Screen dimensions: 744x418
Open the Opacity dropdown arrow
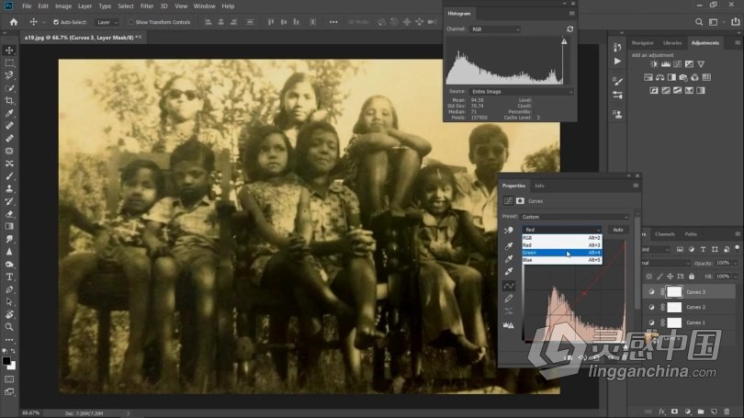pos(735,263)
